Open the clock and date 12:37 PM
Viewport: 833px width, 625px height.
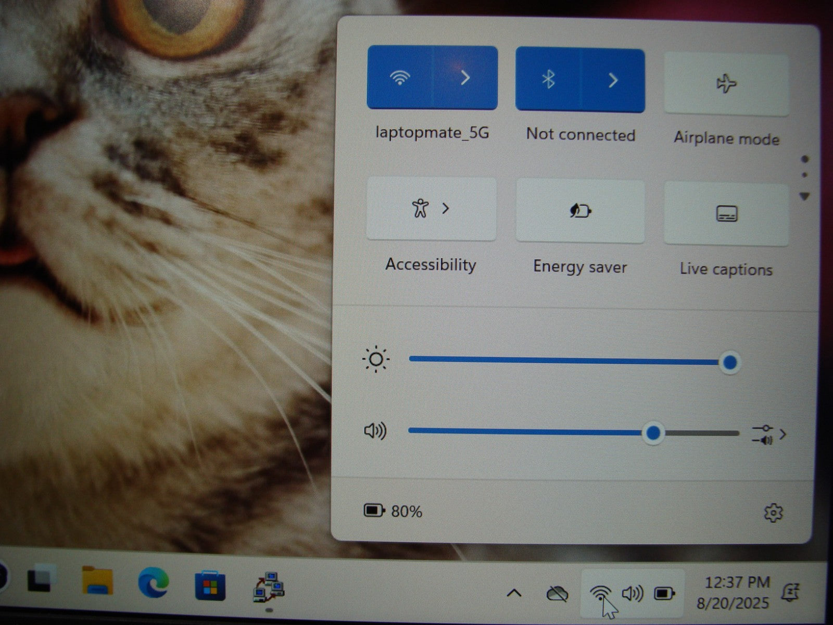[x=734, y=592]
